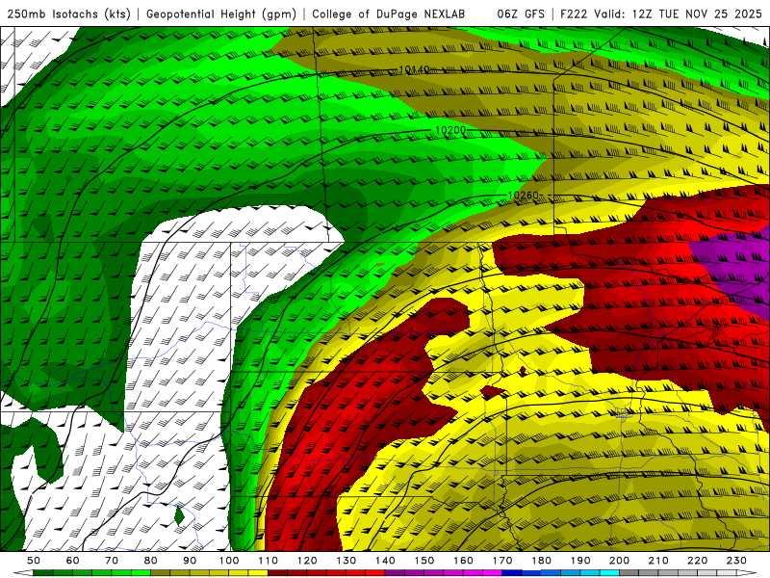Click the 10260 height contour label
The image size is (770, 578).
(523, 196)
